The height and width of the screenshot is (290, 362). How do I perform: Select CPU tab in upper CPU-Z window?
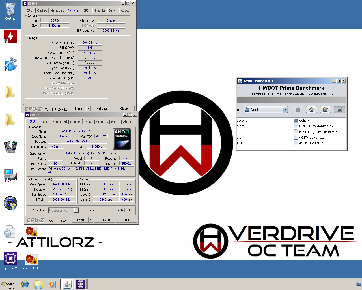pyautogui.click(x=30, y=10)
